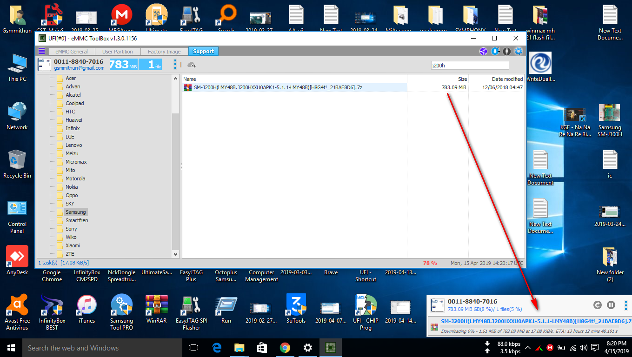
Task: Select the 3uTools desktop shortcut
Action: point(296,309)
